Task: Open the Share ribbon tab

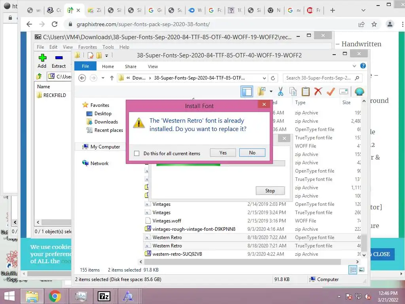Action: 131,66
